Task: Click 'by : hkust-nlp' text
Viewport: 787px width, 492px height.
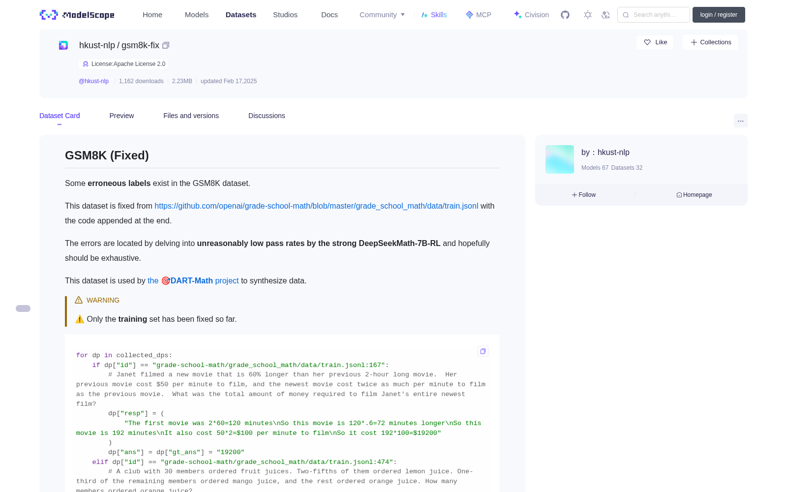Action: tap(605, 153)
